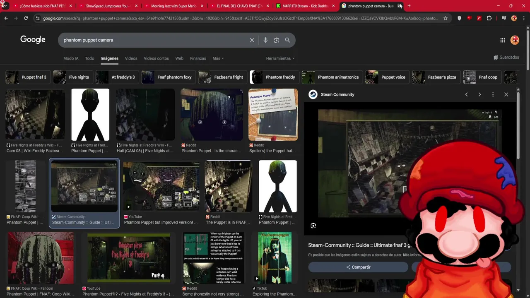This screenshot has width=530, height=298.
Task: Close the image preview panel
Action: pos(506,94)
